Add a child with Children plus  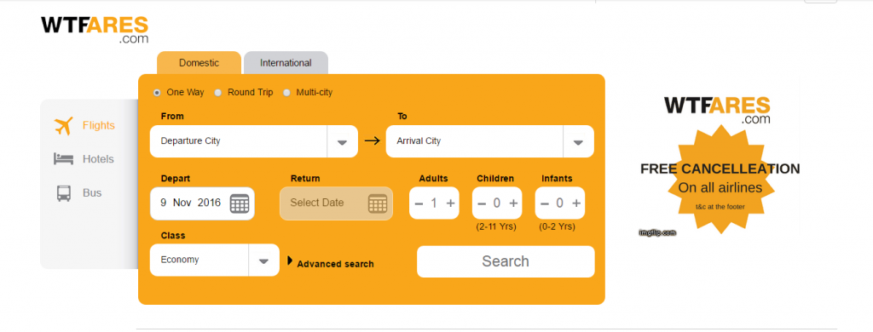[513, 203]
